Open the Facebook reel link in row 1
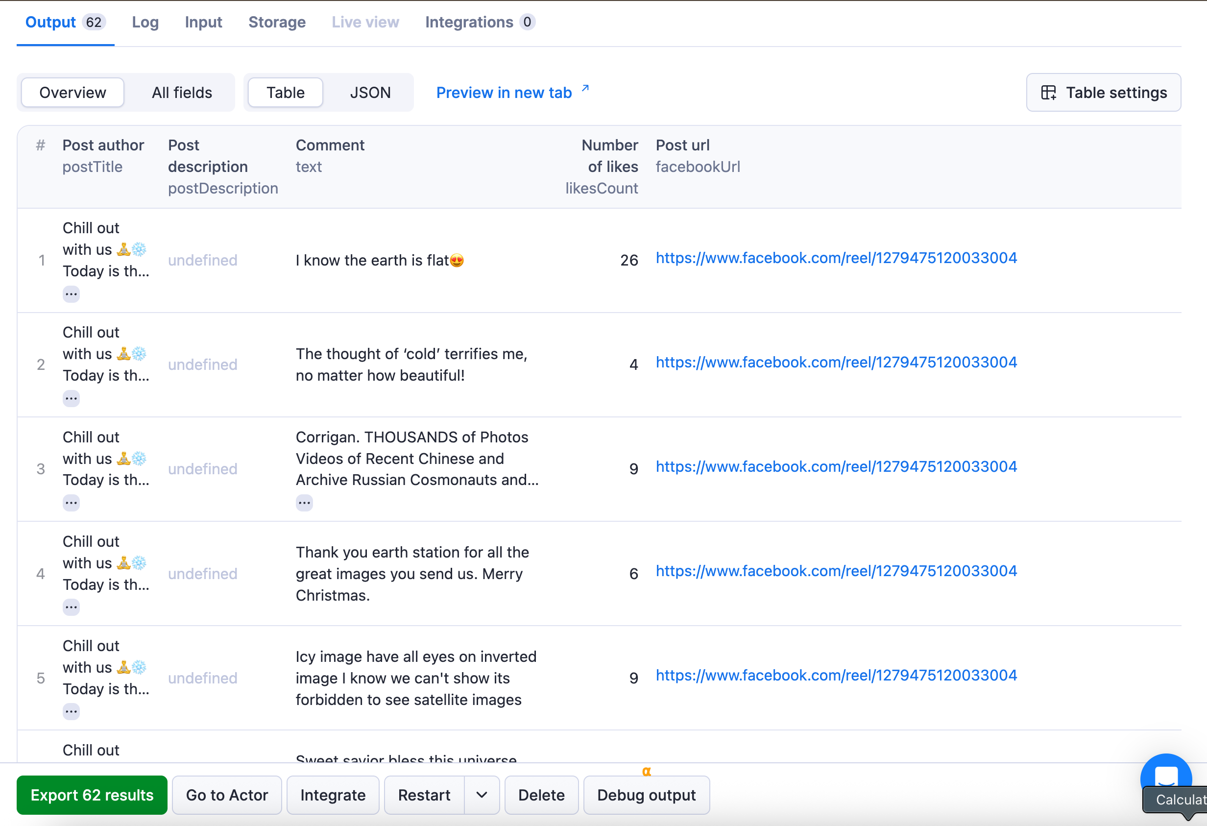The height and width of the screenshot is (826, 1207). pyautogui.click(x=836, y=257)
